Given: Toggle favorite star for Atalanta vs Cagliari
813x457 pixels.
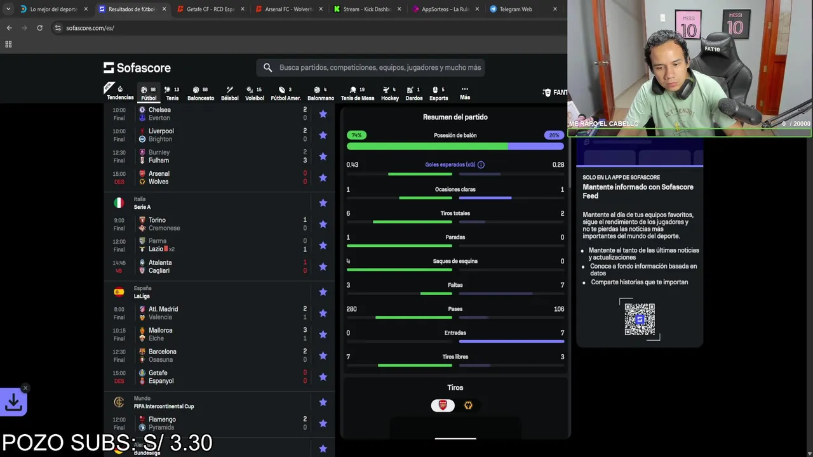Looking at the screenshot, I should 323,267.
